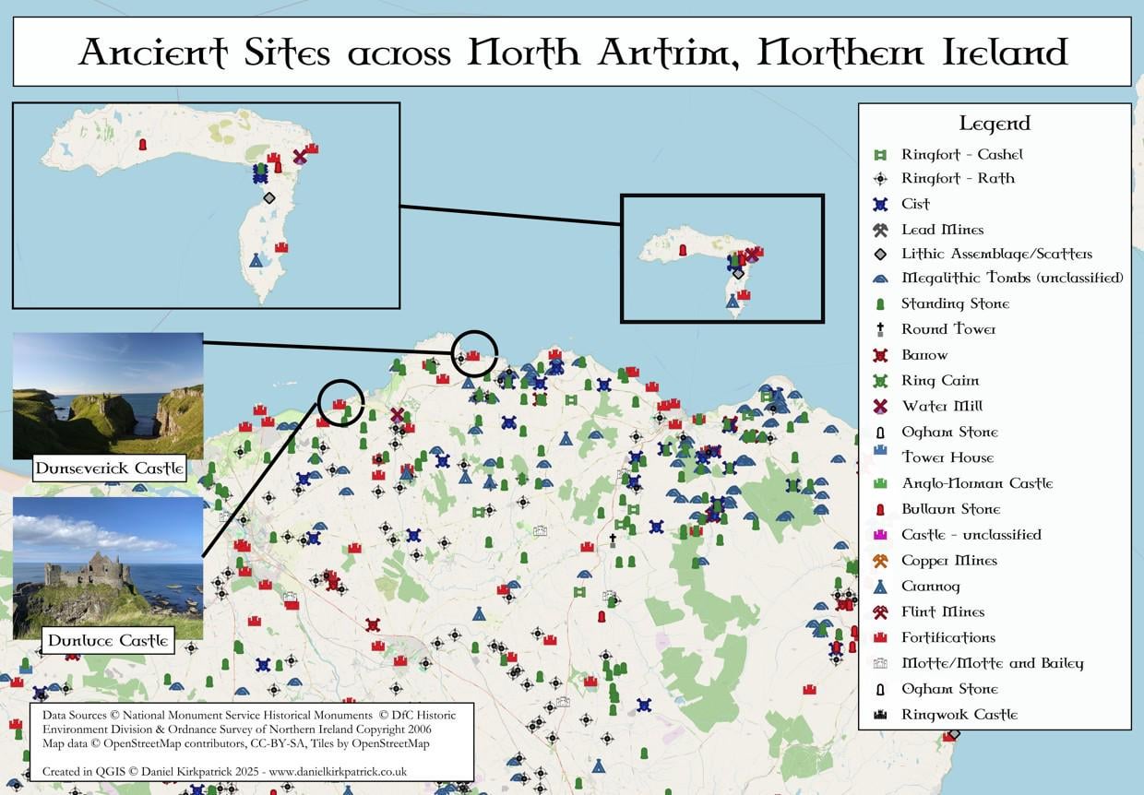This screenshot has height=795, width=1144.
Task: Click the Crannog icon in the legend
Action: (x=880, y=587)
